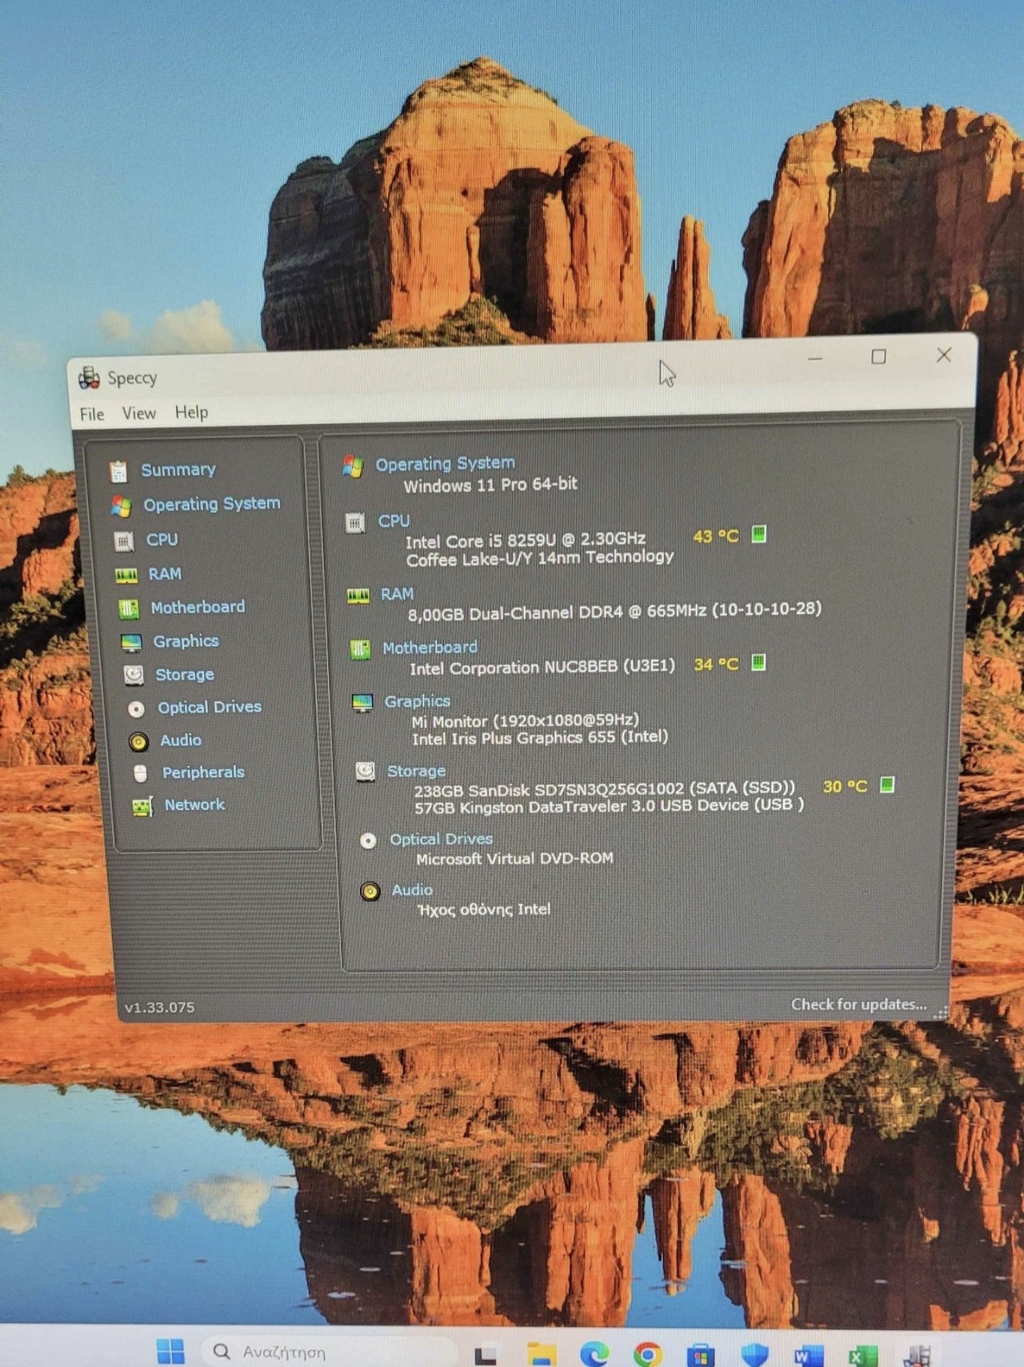Select the RAM sidebar entry
The width and height of the screenshot is (1024, 1367).
coord(164,574)
